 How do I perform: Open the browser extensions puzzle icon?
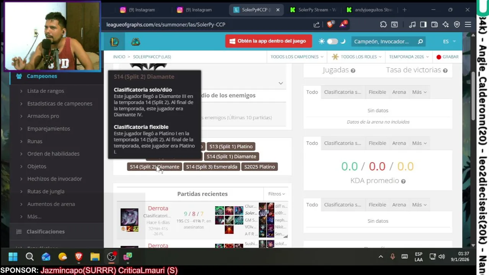click(x=383, y=24)
